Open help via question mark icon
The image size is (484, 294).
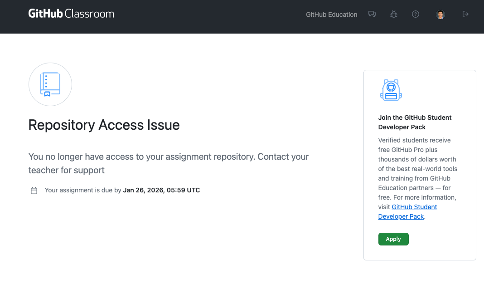[416, 14]
